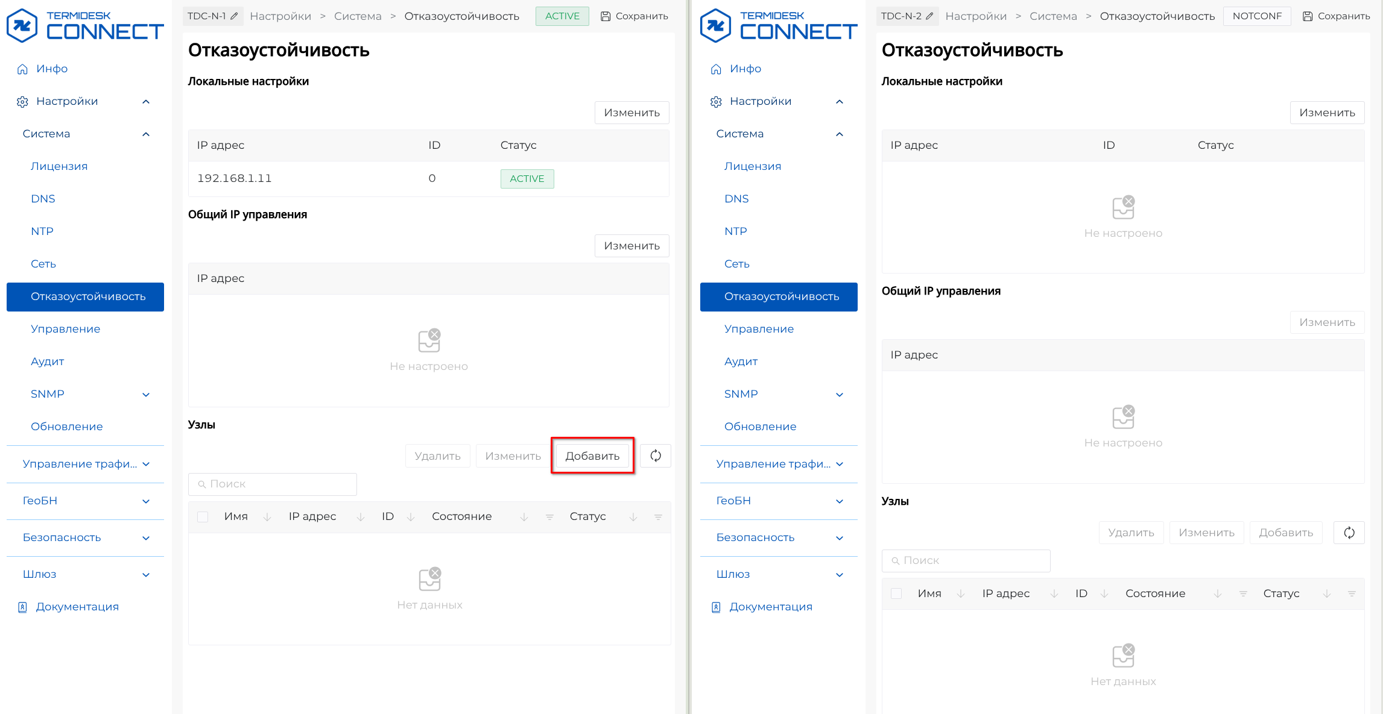The image size is (1383, 714).
Task: Click the Поиск search field in left panel
Action: (273, 484)
